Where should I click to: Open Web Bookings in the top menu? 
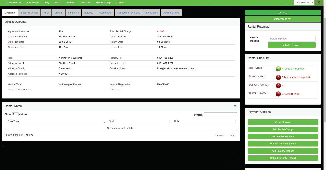(103, 3)
